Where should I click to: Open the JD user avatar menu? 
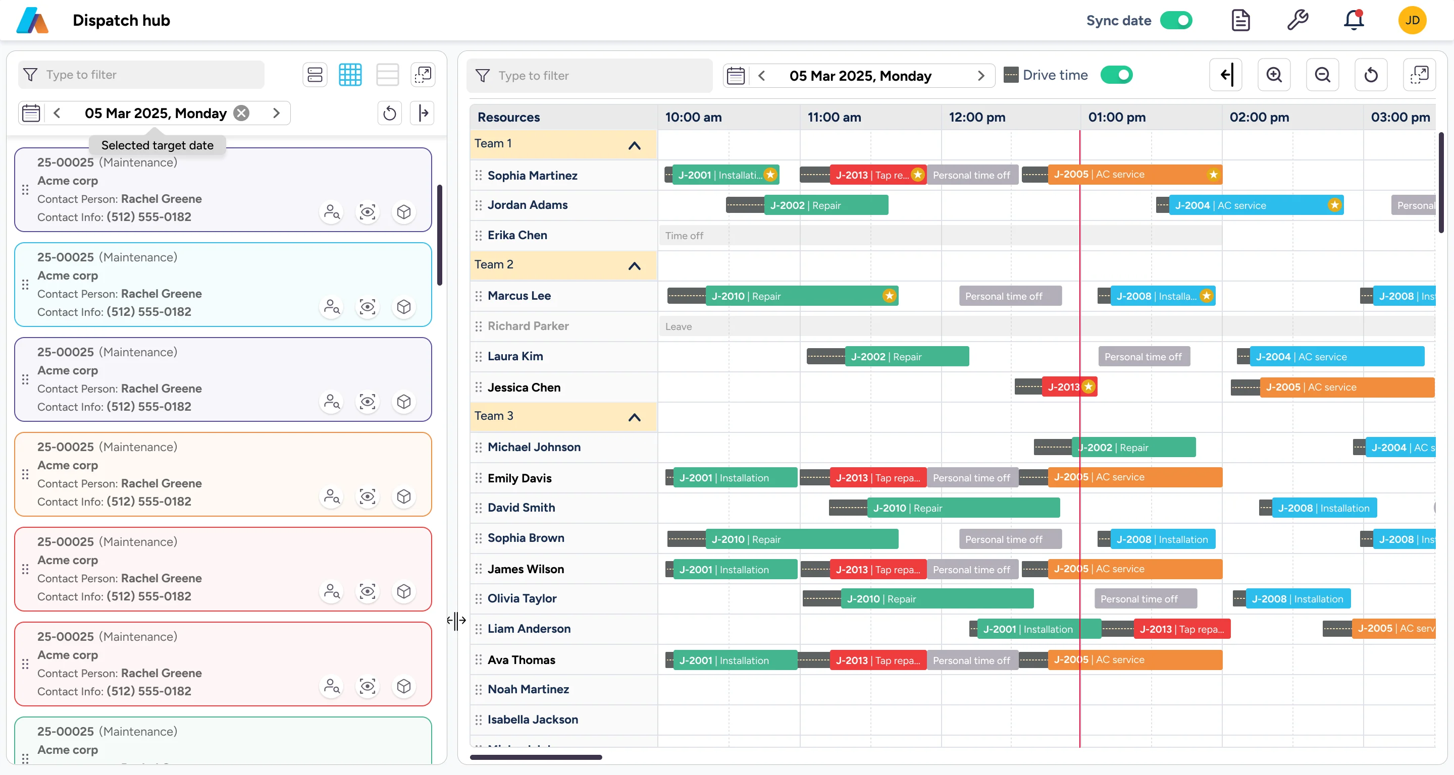pos(1412,20)
